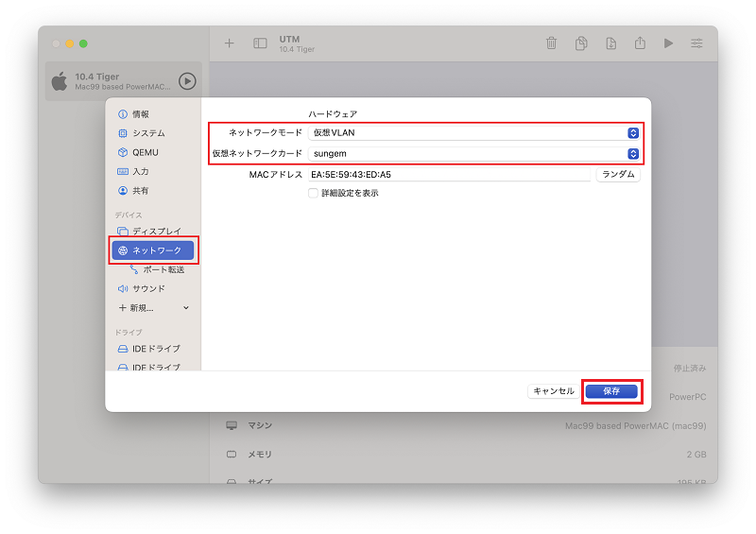Click the 停止済み status text
This screenshot has width=756, height=534.
[x=690, y=369]
